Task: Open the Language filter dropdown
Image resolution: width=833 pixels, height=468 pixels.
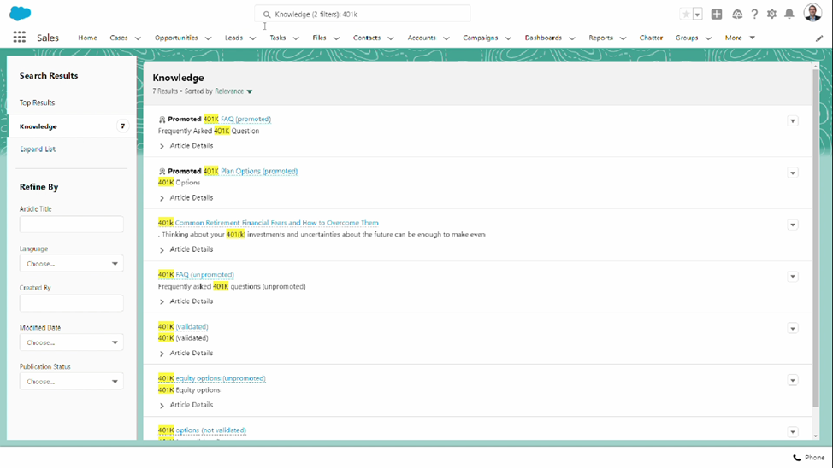Action: [x=72, y=263]
